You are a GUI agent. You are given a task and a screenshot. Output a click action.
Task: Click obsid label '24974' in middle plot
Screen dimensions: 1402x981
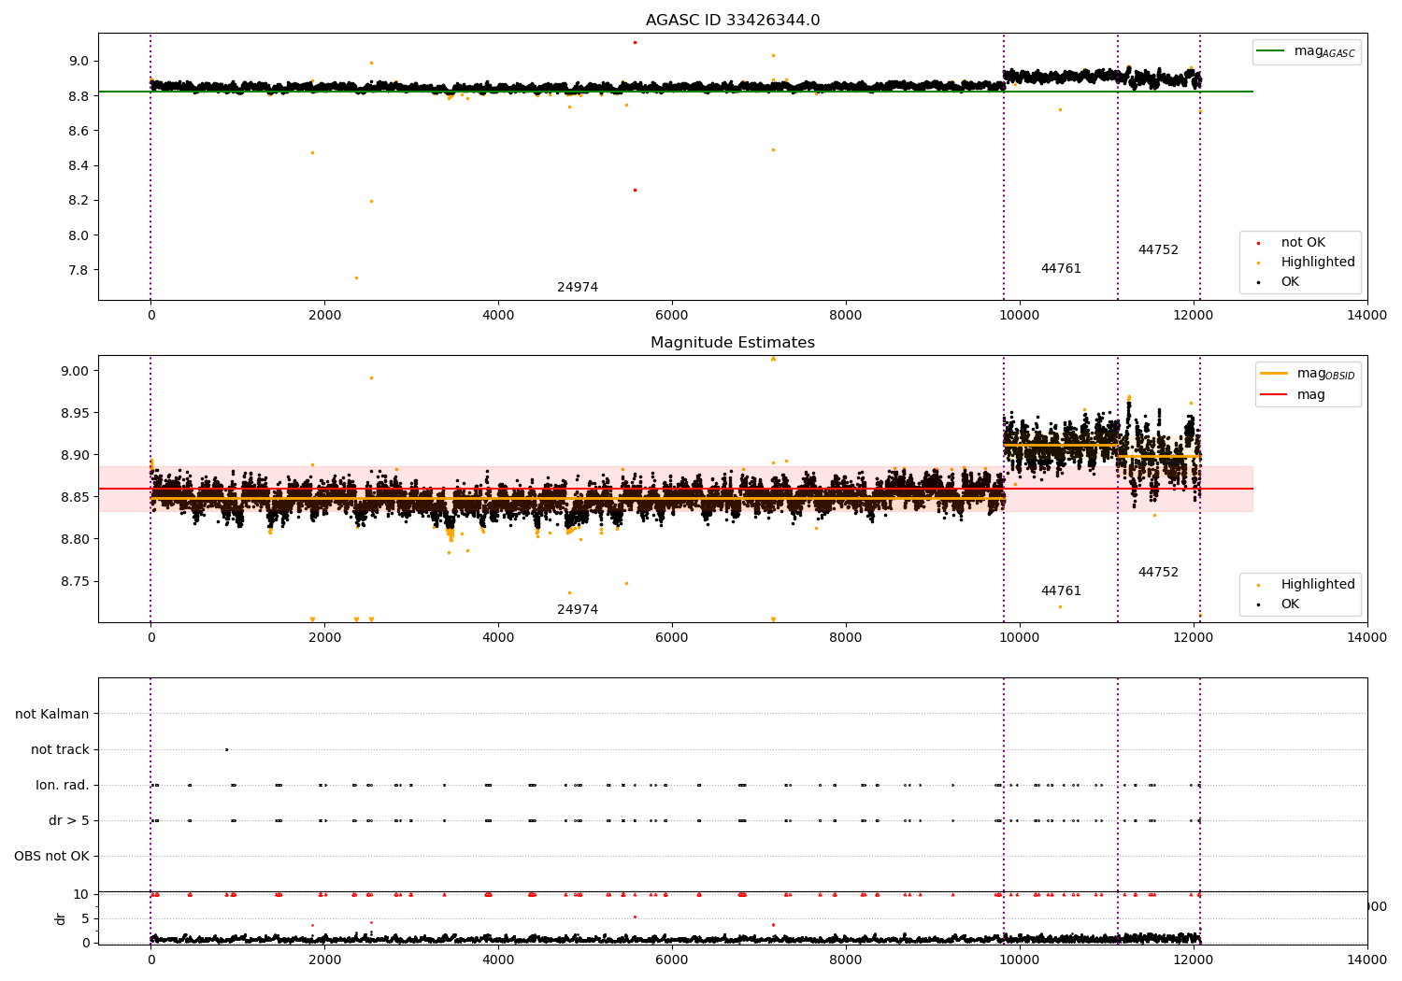tap(578, 610)
